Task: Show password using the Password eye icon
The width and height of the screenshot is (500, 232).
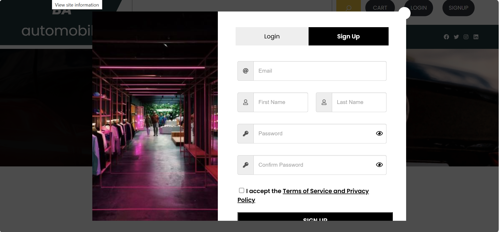Action: coord(379,134)
